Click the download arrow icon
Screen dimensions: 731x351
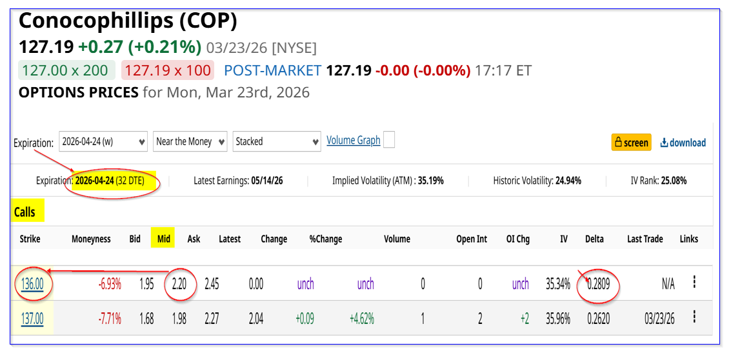click(664, 143)
